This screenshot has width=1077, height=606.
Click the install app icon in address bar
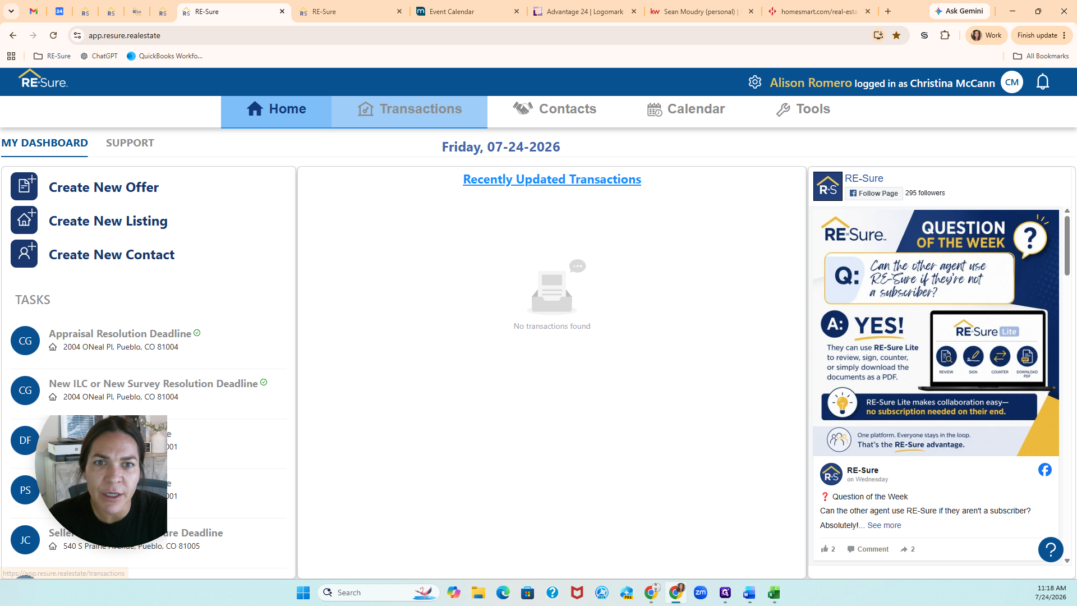(878, 35)
